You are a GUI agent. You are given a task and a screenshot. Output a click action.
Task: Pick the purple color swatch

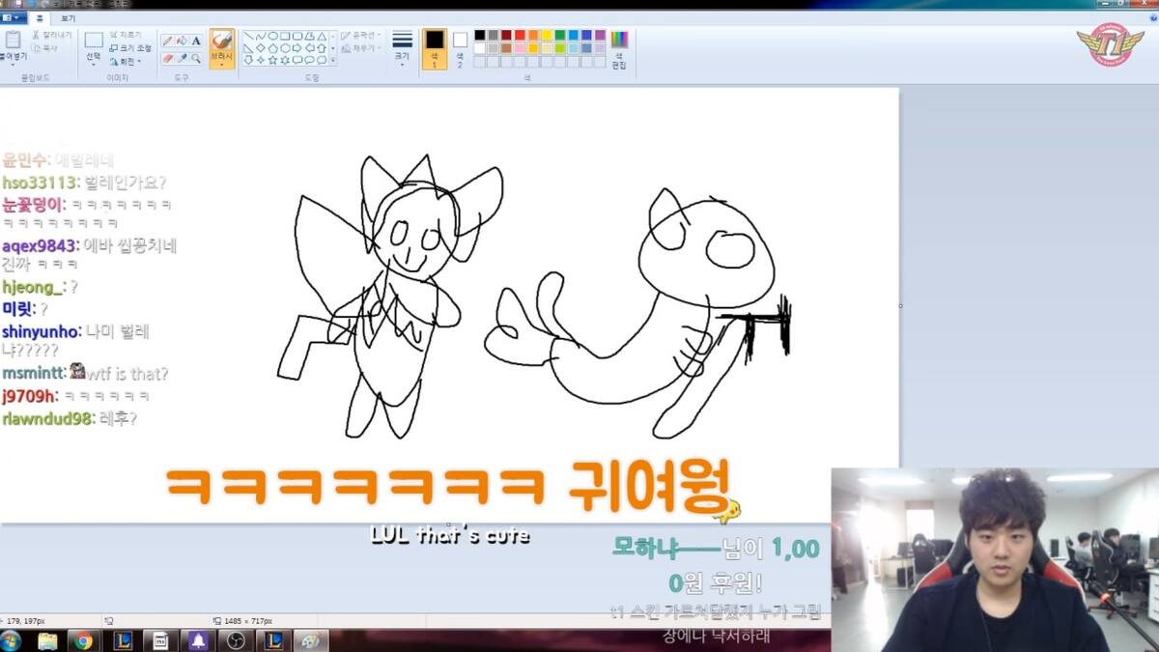pyautogui.click(x=600, y=35)
